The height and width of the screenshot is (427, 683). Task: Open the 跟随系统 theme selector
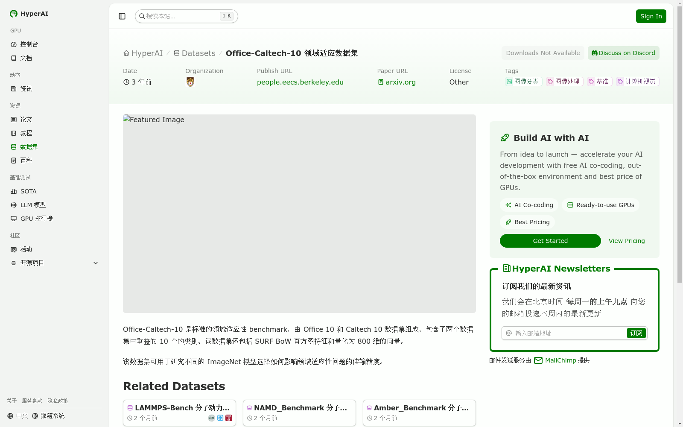[x=48, y=416]
